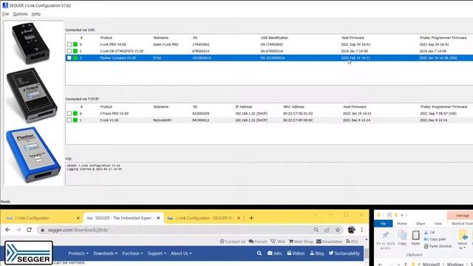This screenshot has width=473, height=266.
Task: Bookmark this page with the star icon
Action: (x=338, y=230)
